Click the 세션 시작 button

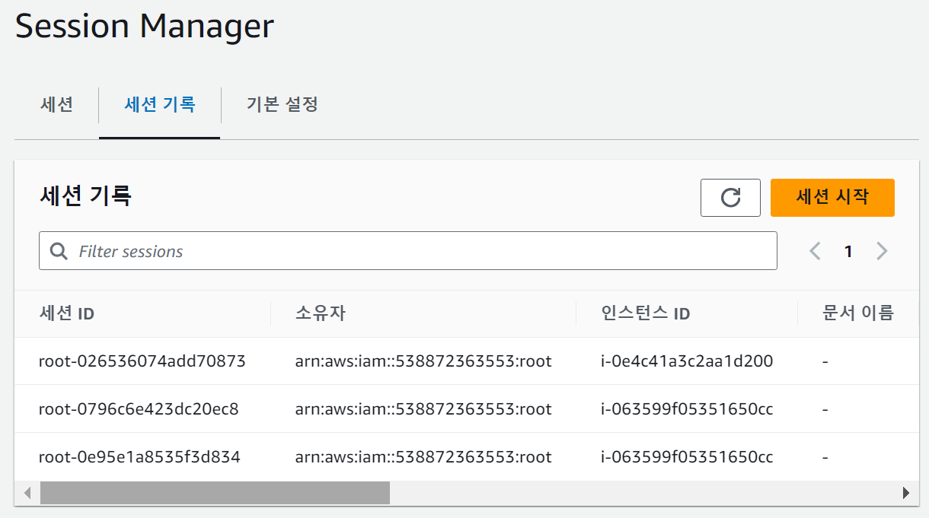(832, 198)
